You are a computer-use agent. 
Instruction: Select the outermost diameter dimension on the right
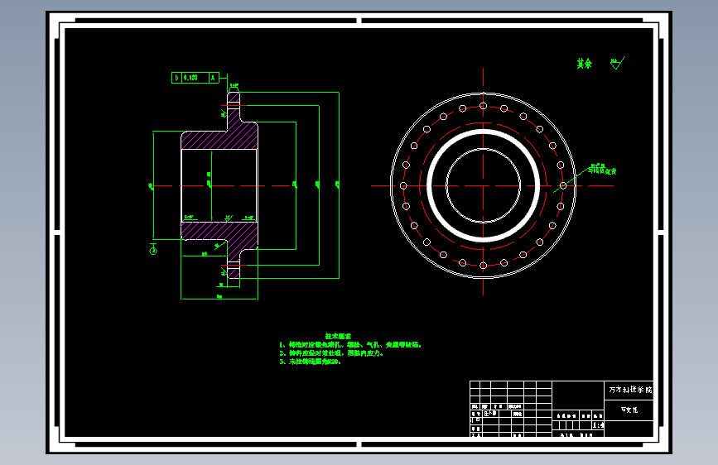[x=337, y=185]
